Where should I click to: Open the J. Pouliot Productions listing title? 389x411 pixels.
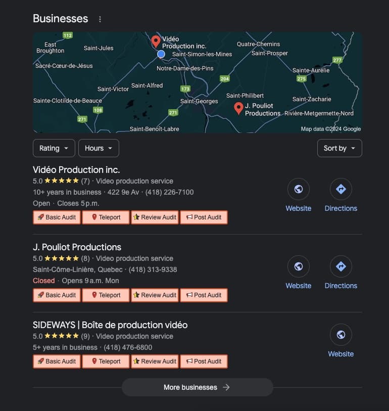(x=77, y=247)
